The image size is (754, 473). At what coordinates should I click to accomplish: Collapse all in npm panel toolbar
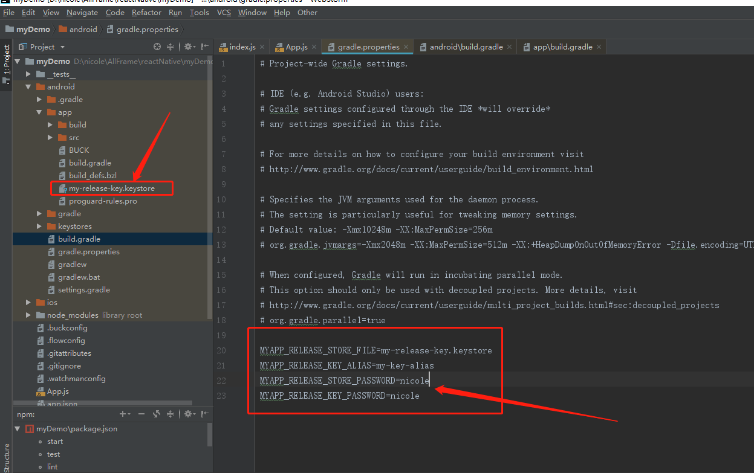171,414
